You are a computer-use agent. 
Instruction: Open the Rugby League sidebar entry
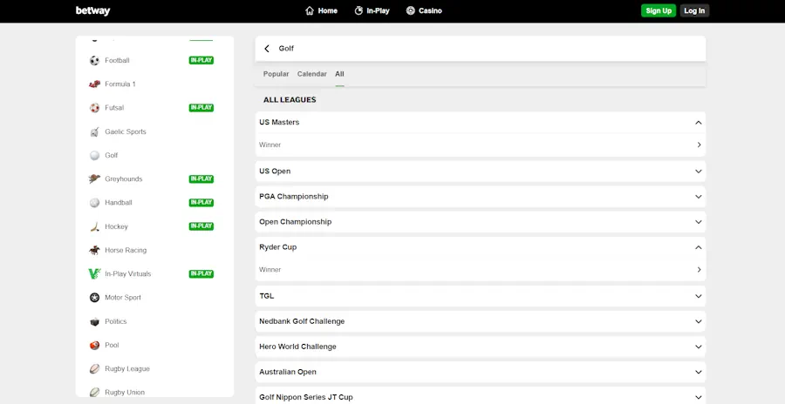tap(127, 369)
